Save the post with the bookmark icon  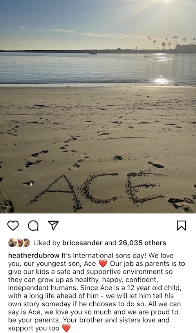(181, 226)
